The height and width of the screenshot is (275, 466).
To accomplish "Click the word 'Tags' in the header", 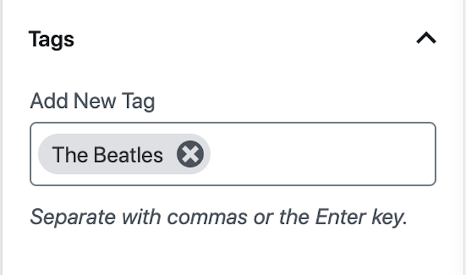I will (51, 39).
